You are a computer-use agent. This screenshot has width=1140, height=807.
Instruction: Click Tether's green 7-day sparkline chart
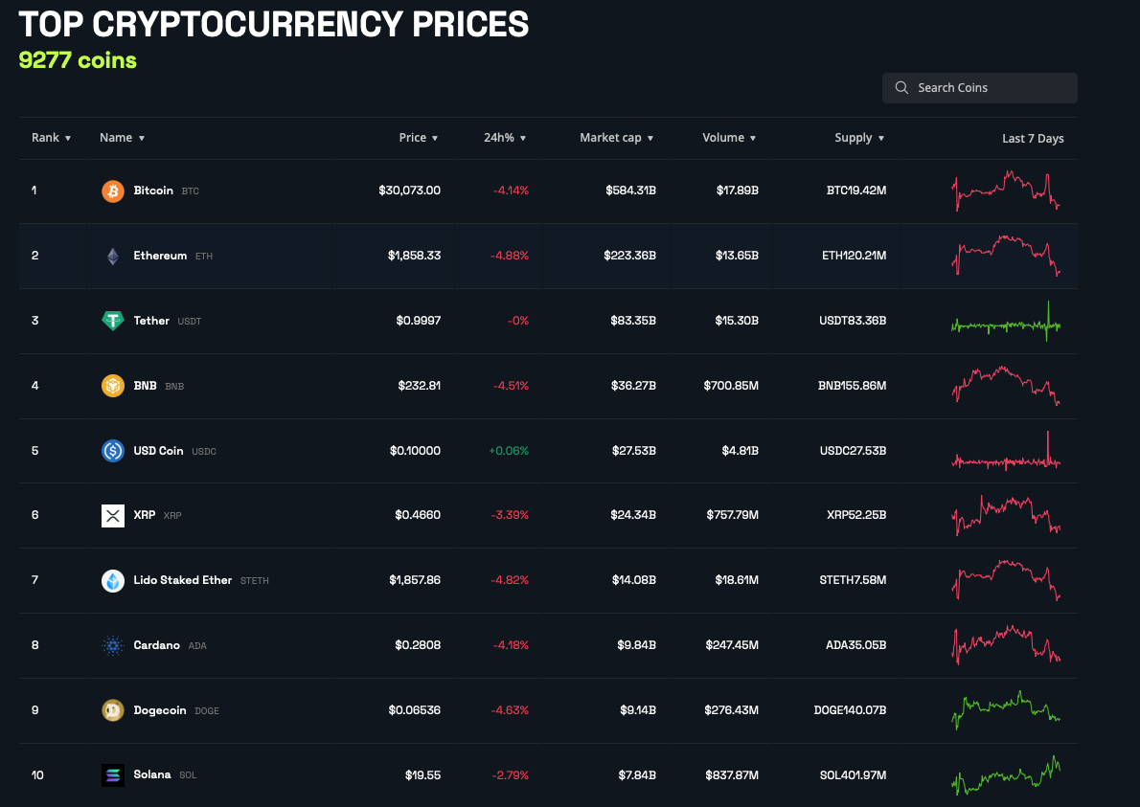(1006, 321)
